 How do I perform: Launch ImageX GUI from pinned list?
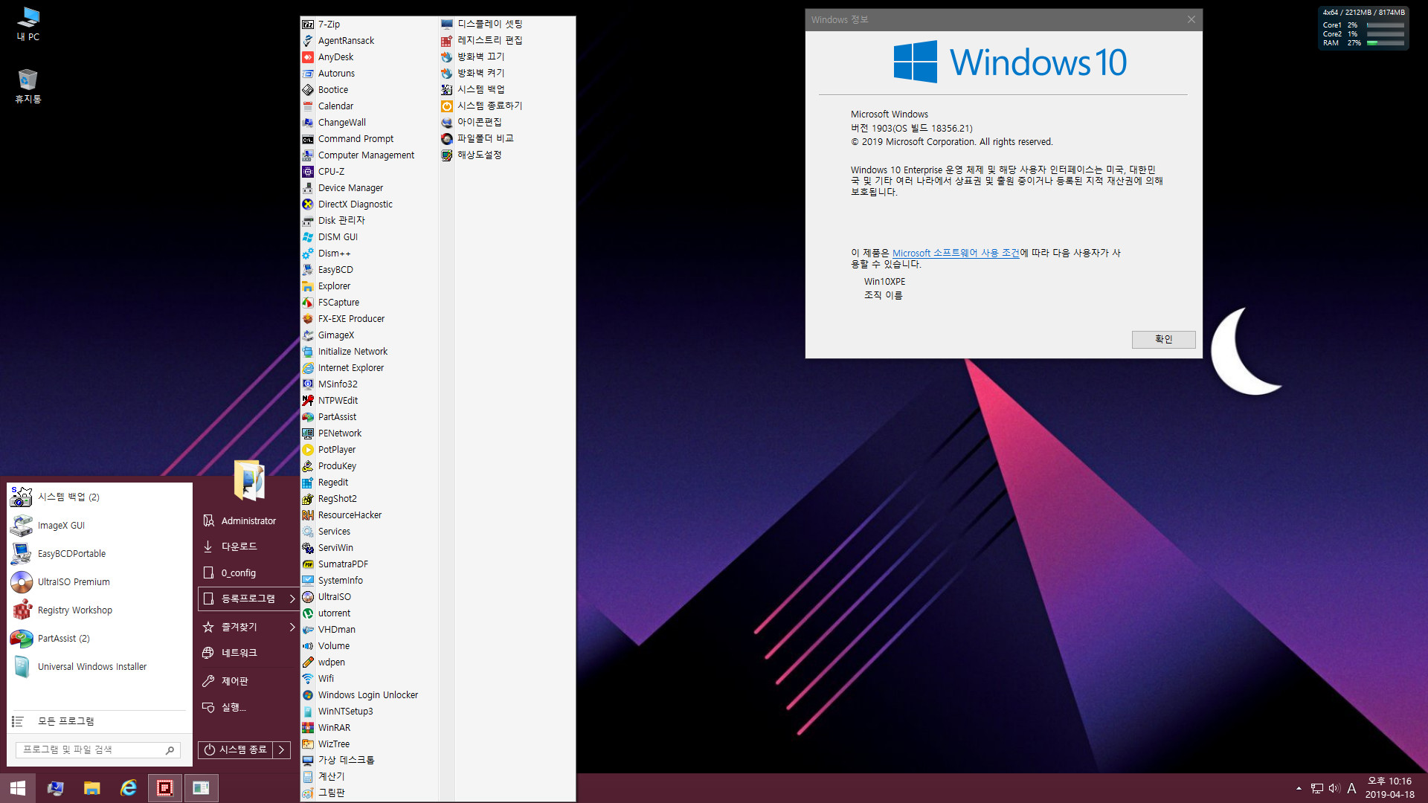(61, 525)
